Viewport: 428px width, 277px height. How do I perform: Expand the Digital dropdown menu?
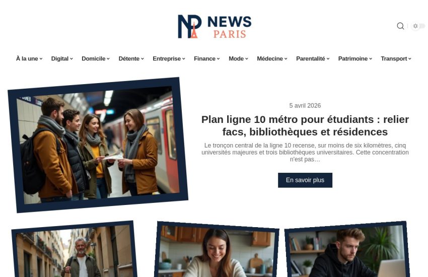[x=62, y=59]
